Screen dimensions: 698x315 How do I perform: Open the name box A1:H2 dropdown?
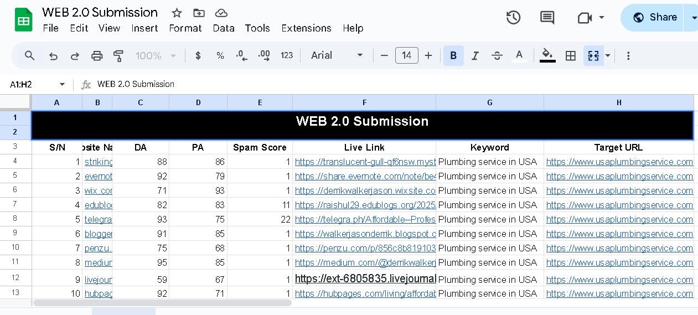tap(62, 84)
